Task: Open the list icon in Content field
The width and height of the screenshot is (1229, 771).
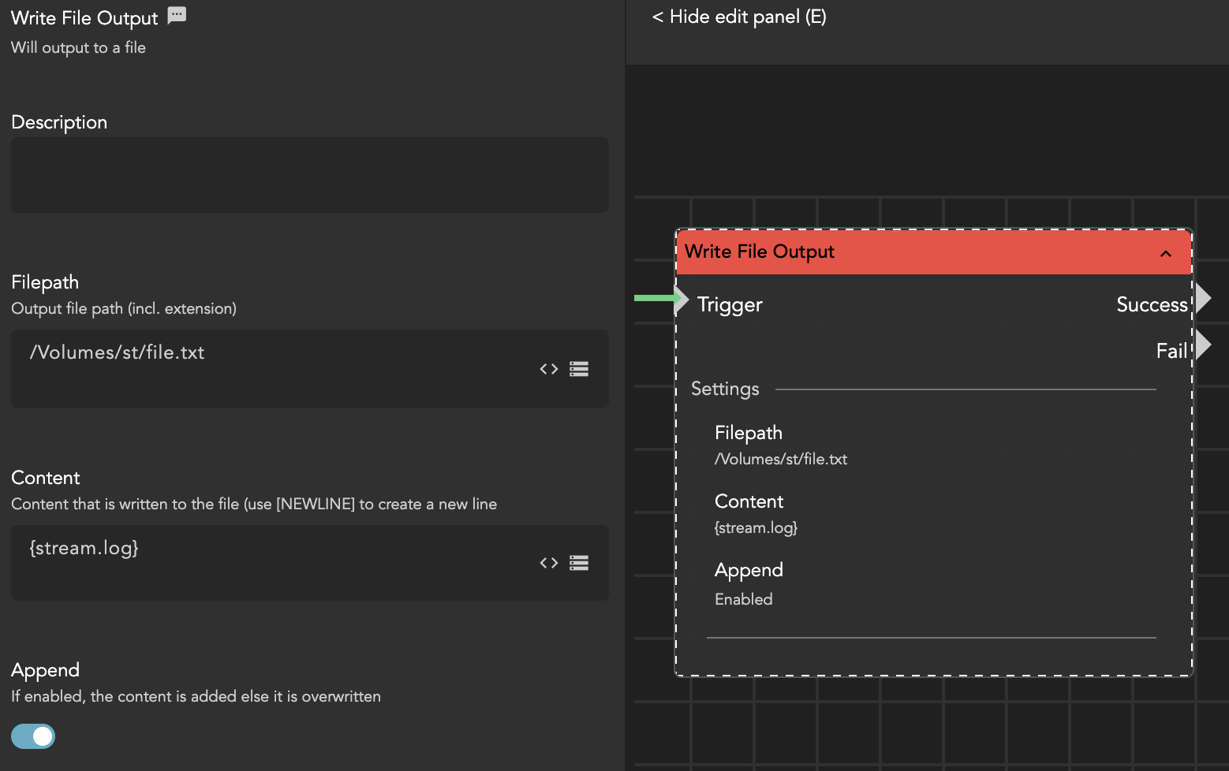Action: (579, 563)
